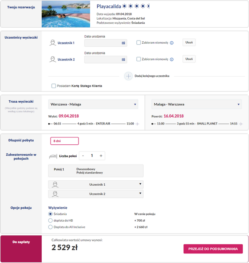This screenshot has height=263, width=249.
Task: Select Dopłata do All Inclusive option
Action: tap(50, 227)
